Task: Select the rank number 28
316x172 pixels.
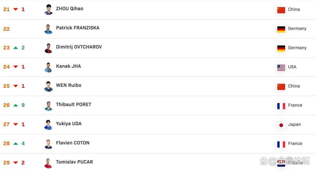Action: pyautogui.click(x=6, y=144)
